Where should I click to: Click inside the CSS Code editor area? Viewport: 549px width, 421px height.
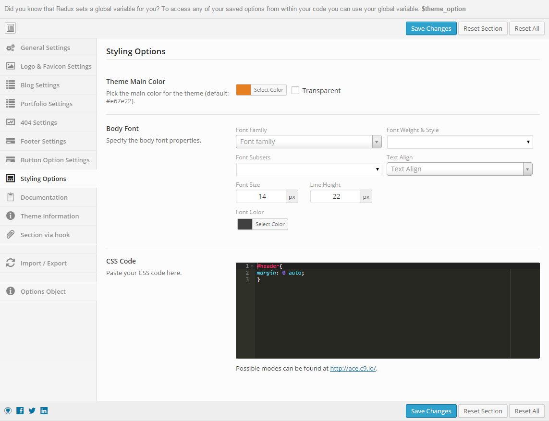coord(388,311)
